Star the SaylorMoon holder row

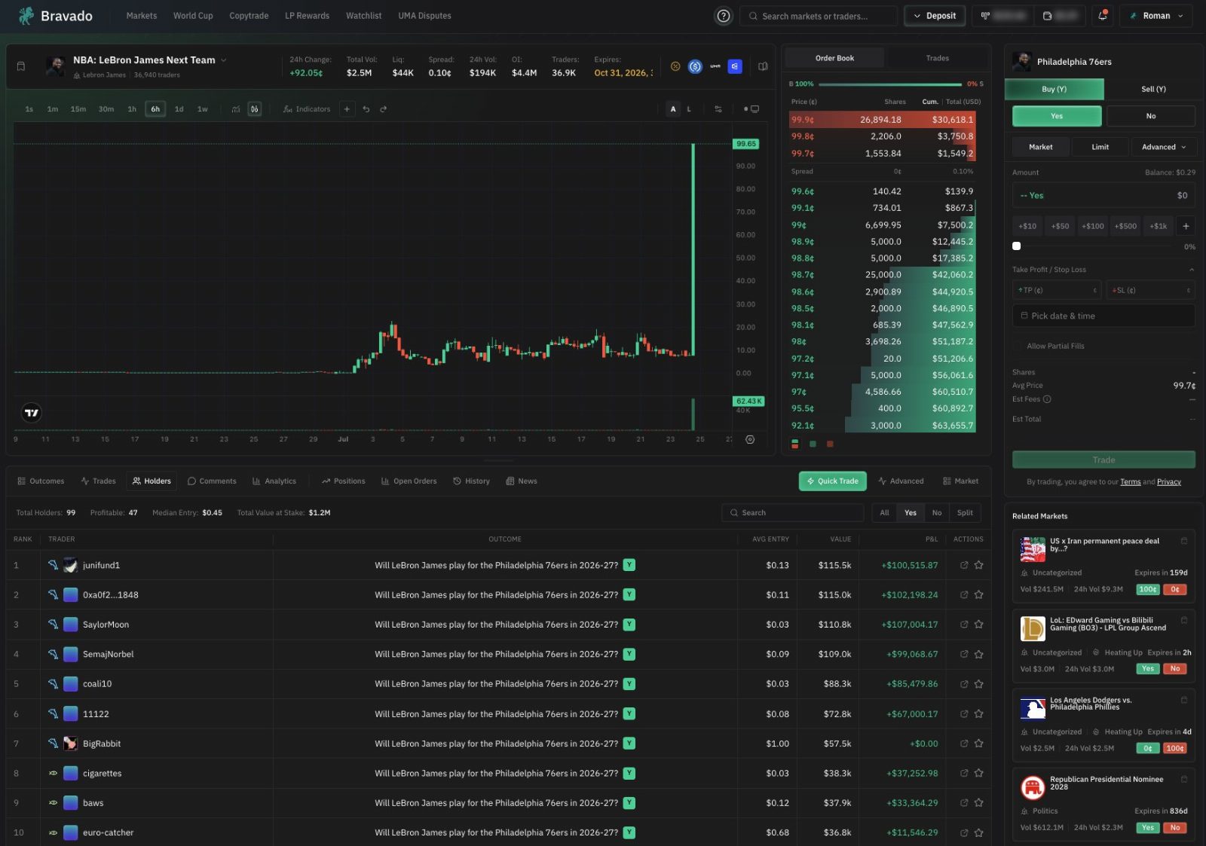tap(978, 625)
